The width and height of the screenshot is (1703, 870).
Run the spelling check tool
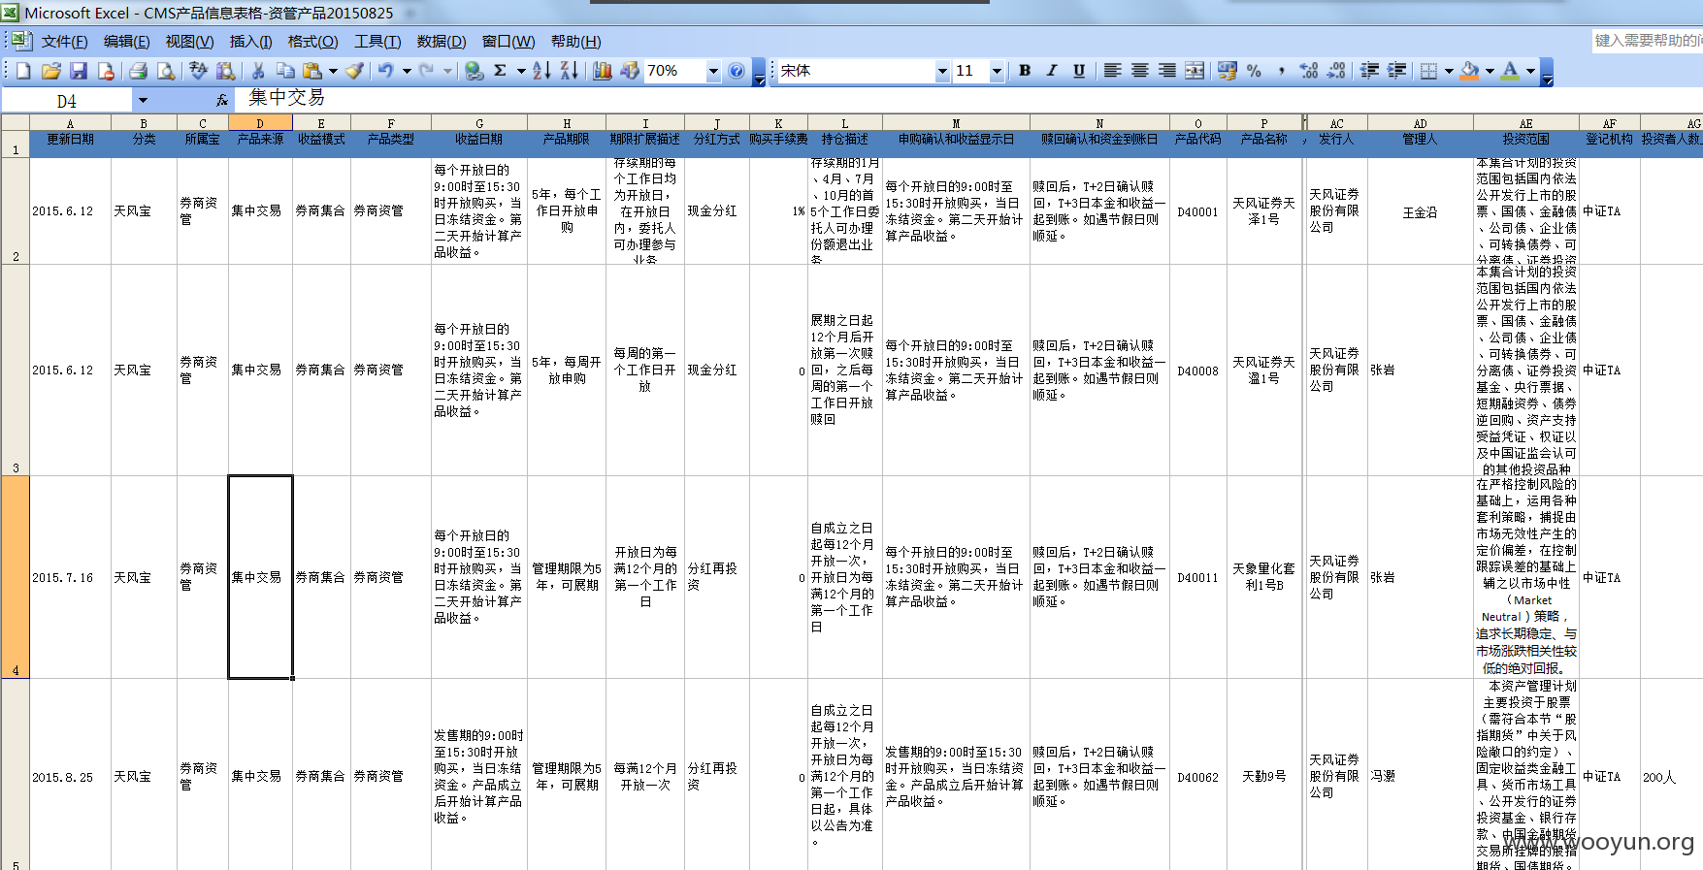[x=198, y=71]
